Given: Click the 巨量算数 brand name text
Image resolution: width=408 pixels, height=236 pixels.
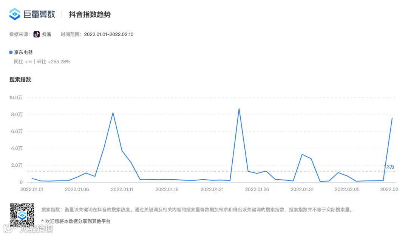Looking at the screenshot, I should (x=39, y=14).
